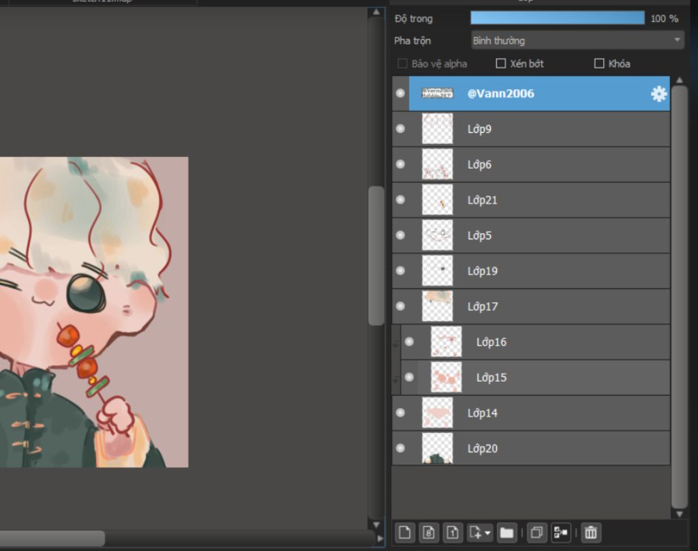The image size is (698, 551).
Task: Click clipping arrow beside Lớp16
Action: [395, 343]
